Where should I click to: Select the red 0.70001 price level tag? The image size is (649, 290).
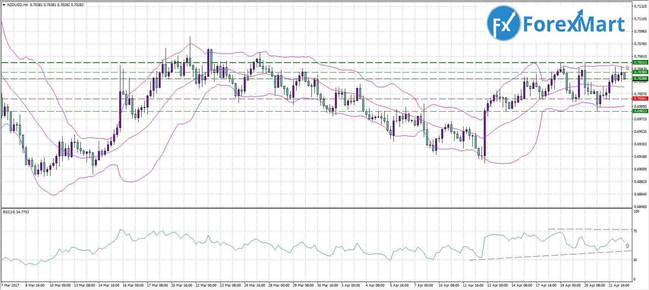tap(640, 98)
